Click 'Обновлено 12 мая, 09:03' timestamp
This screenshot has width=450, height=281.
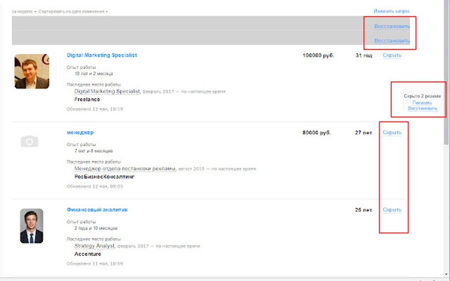coord(95,186)
